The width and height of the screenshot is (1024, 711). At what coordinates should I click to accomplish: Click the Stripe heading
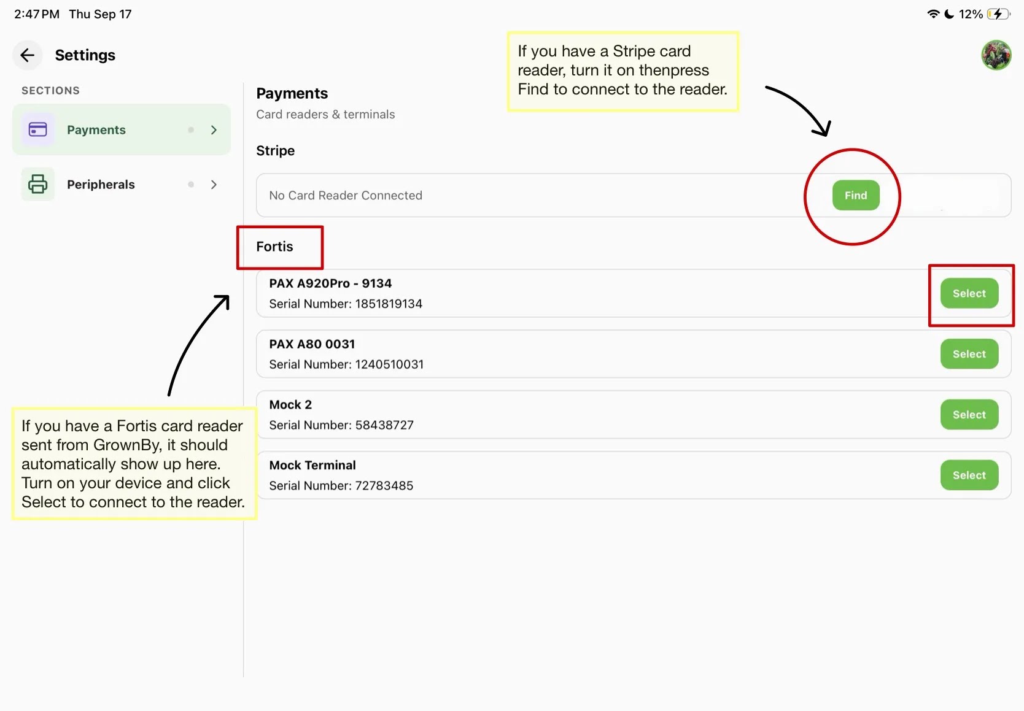[275, 151]
